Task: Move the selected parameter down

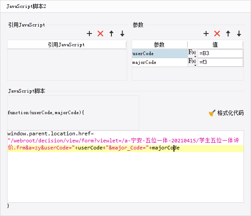Action: (x=239, y=34)
